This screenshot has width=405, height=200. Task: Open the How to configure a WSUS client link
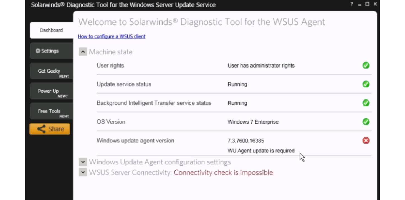point(112,36)
